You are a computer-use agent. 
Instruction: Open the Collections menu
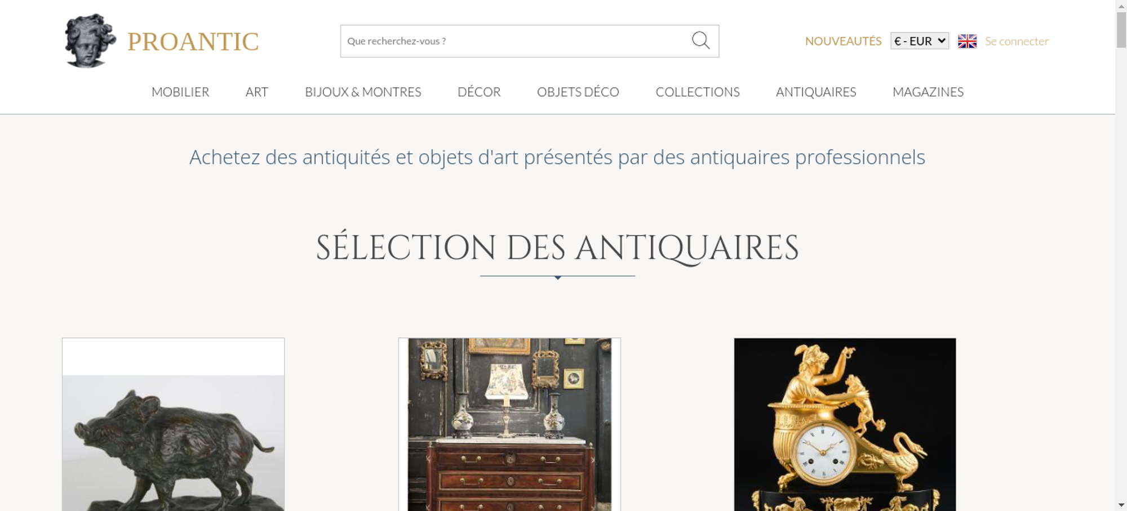click(698, 92)
